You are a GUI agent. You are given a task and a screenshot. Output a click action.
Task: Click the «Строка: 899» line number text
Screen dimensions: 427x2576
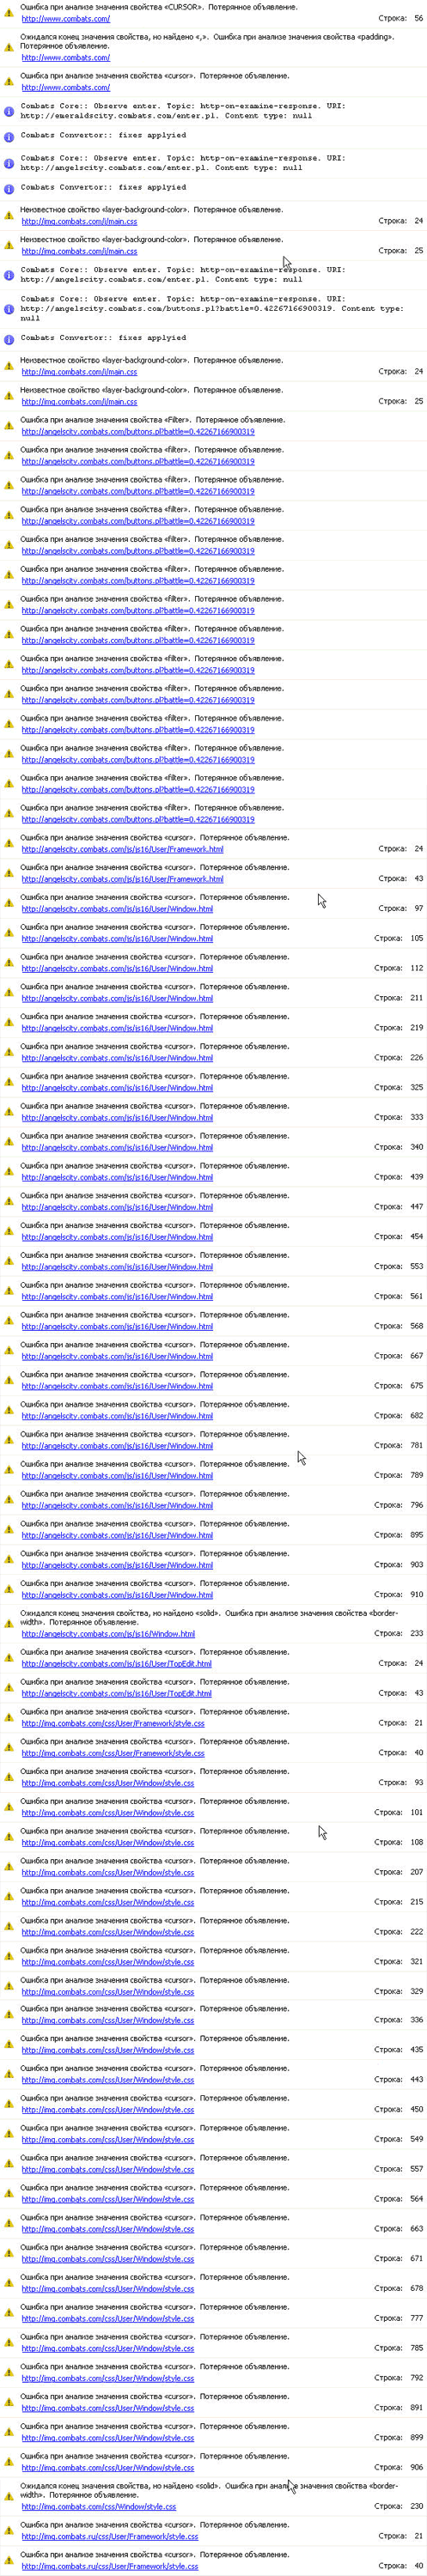tap(399, 2437)
